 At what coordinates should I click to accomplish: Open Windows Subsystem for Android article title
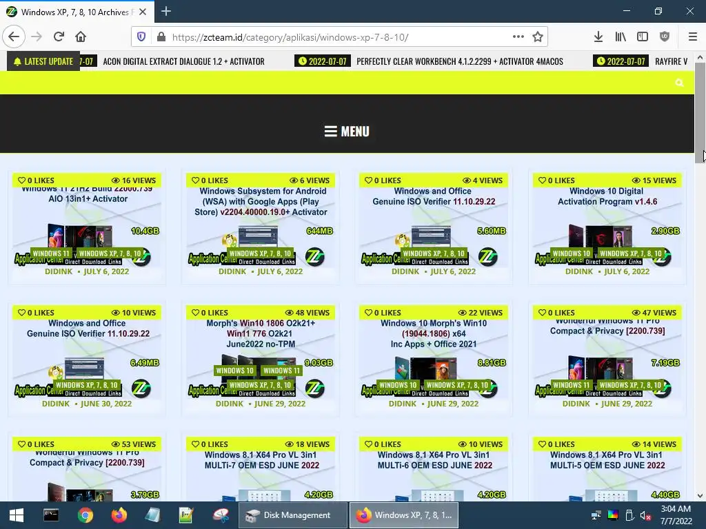pos(261,202)
